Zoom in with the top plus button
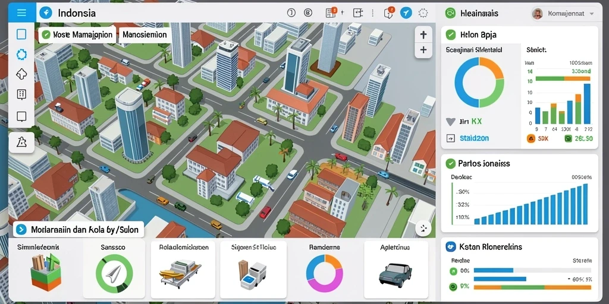This screenshot has height=304, width=609. (x=423, y=35)
